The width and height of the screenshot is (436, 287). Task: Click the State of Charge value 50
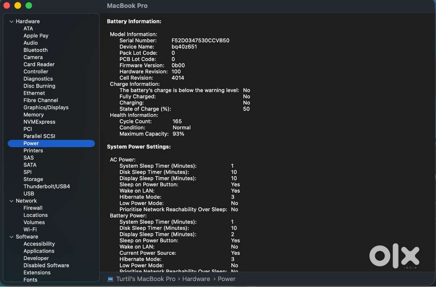[246, 109]
